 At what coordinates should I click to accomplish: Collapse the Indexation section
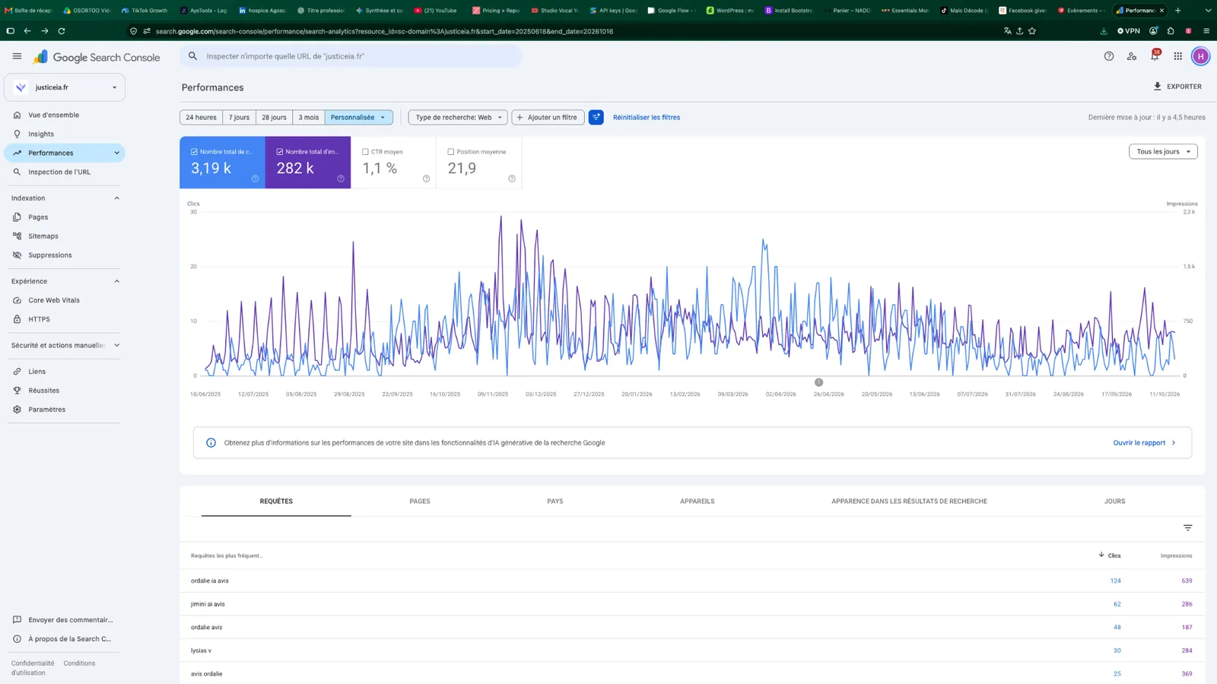(x=116, y=198)
